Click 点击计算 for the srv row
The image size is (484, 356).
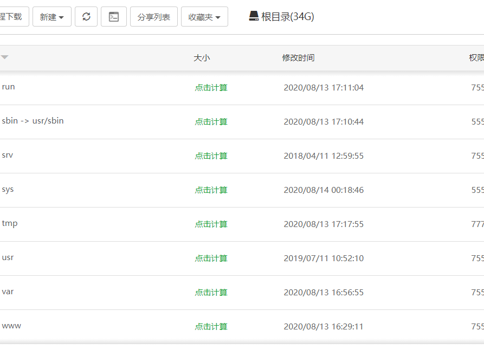[x=211, y=156]
